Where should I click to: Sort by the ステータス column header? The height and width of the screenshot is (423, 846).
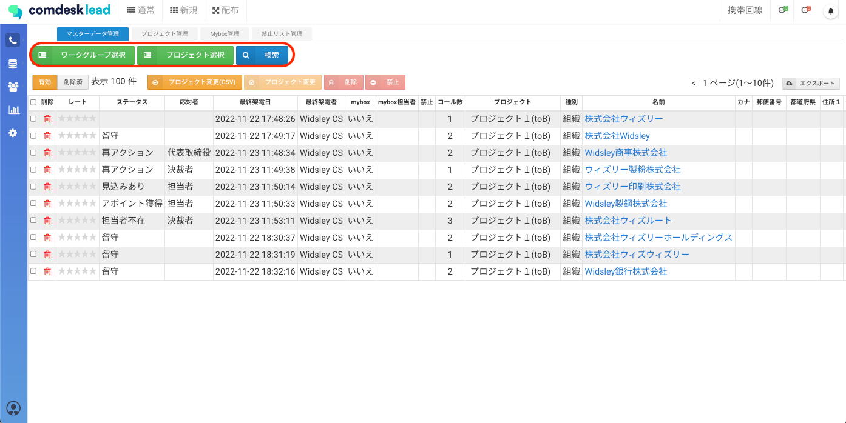click(132, 102)
